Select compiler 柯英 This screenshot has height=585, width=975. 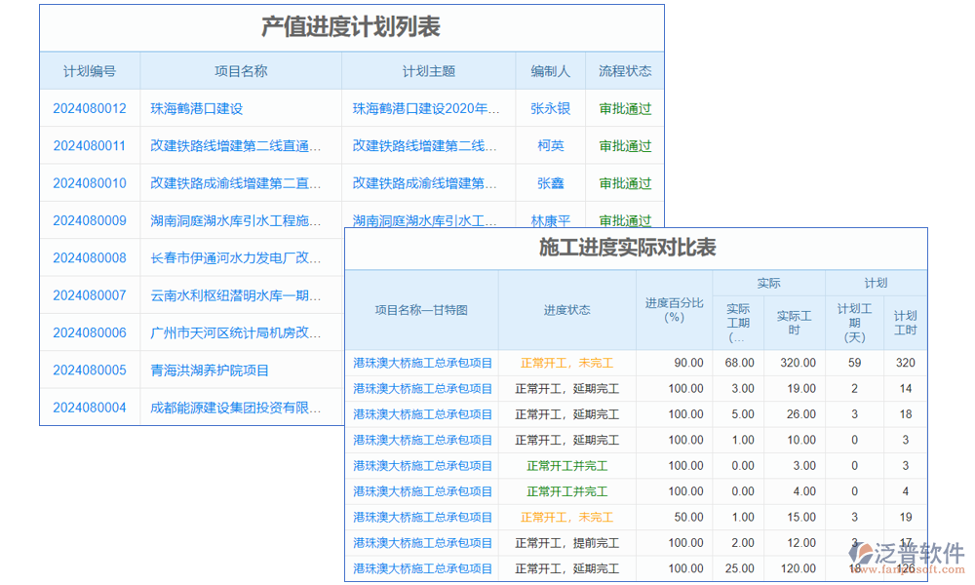tap(551, 145)
